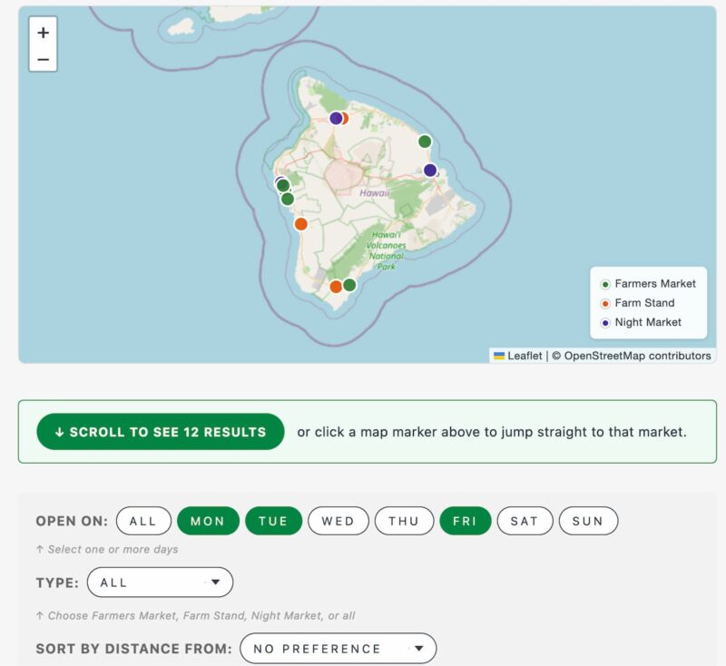Enable the THU day filter
Screen dimensions: 726x666
click(404, 521)
